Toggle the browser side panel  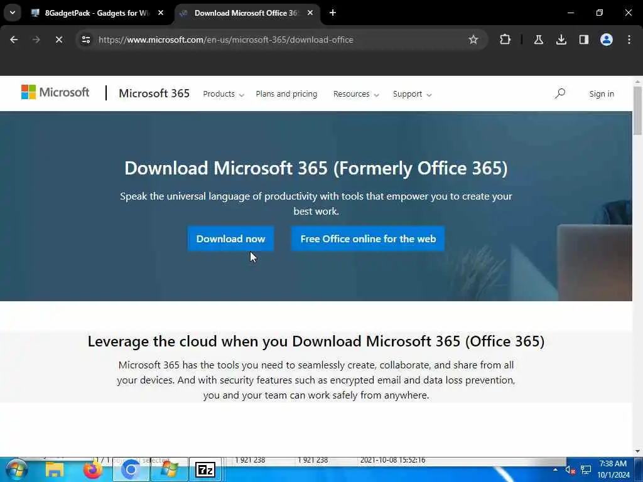coord(583,40)
